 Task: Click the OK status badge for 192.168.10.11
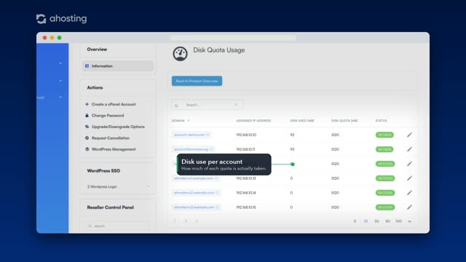pos(384,149)
